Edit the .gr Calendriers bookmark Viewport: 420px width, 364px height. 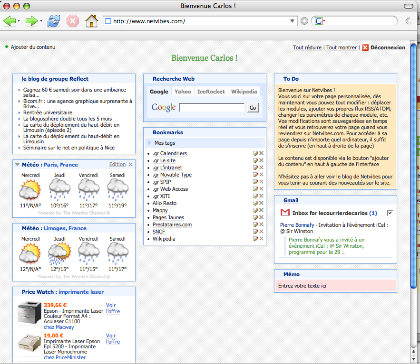click(255, 153)
